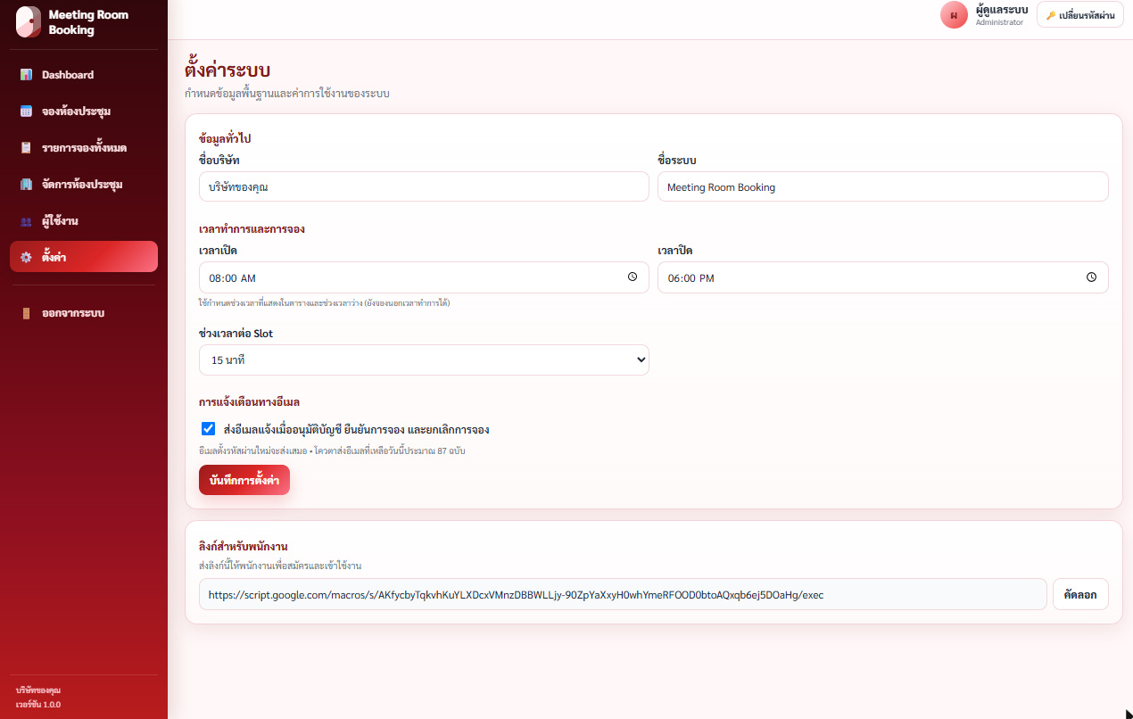
Task: Open the clock picker for เวลาปิด
Action: tap(1091, 277)
